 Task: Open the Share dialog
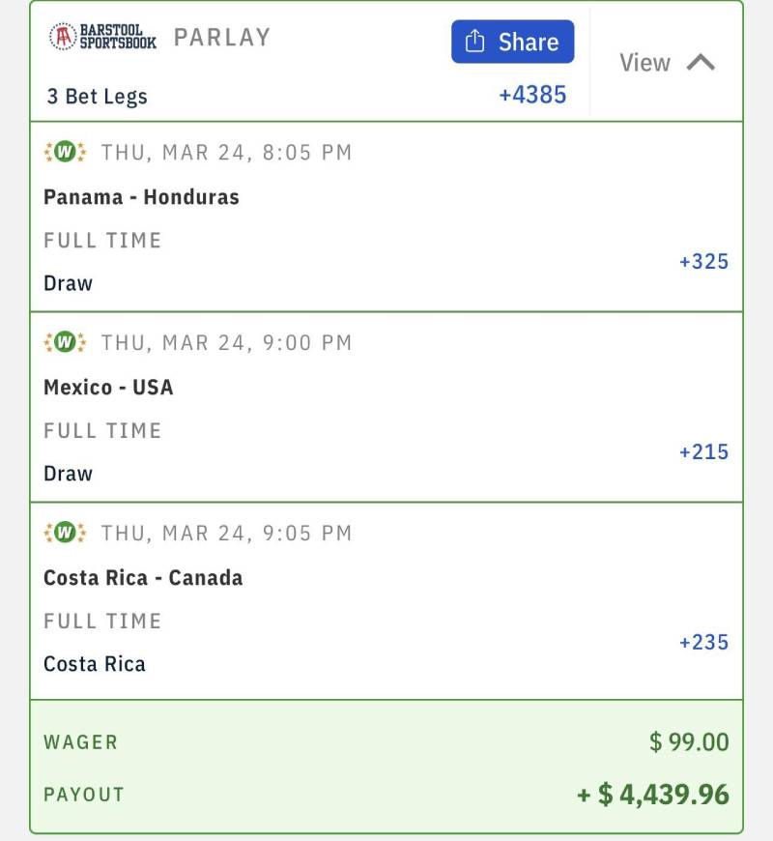(512, 42)
